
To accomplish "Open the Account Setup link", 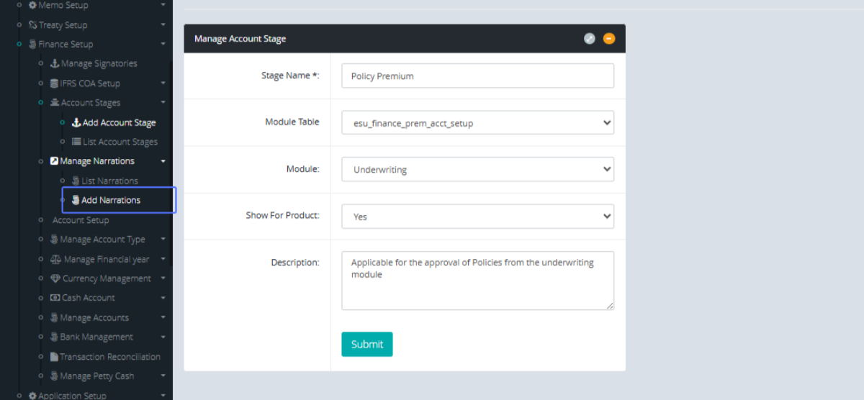I will (81, 220).
